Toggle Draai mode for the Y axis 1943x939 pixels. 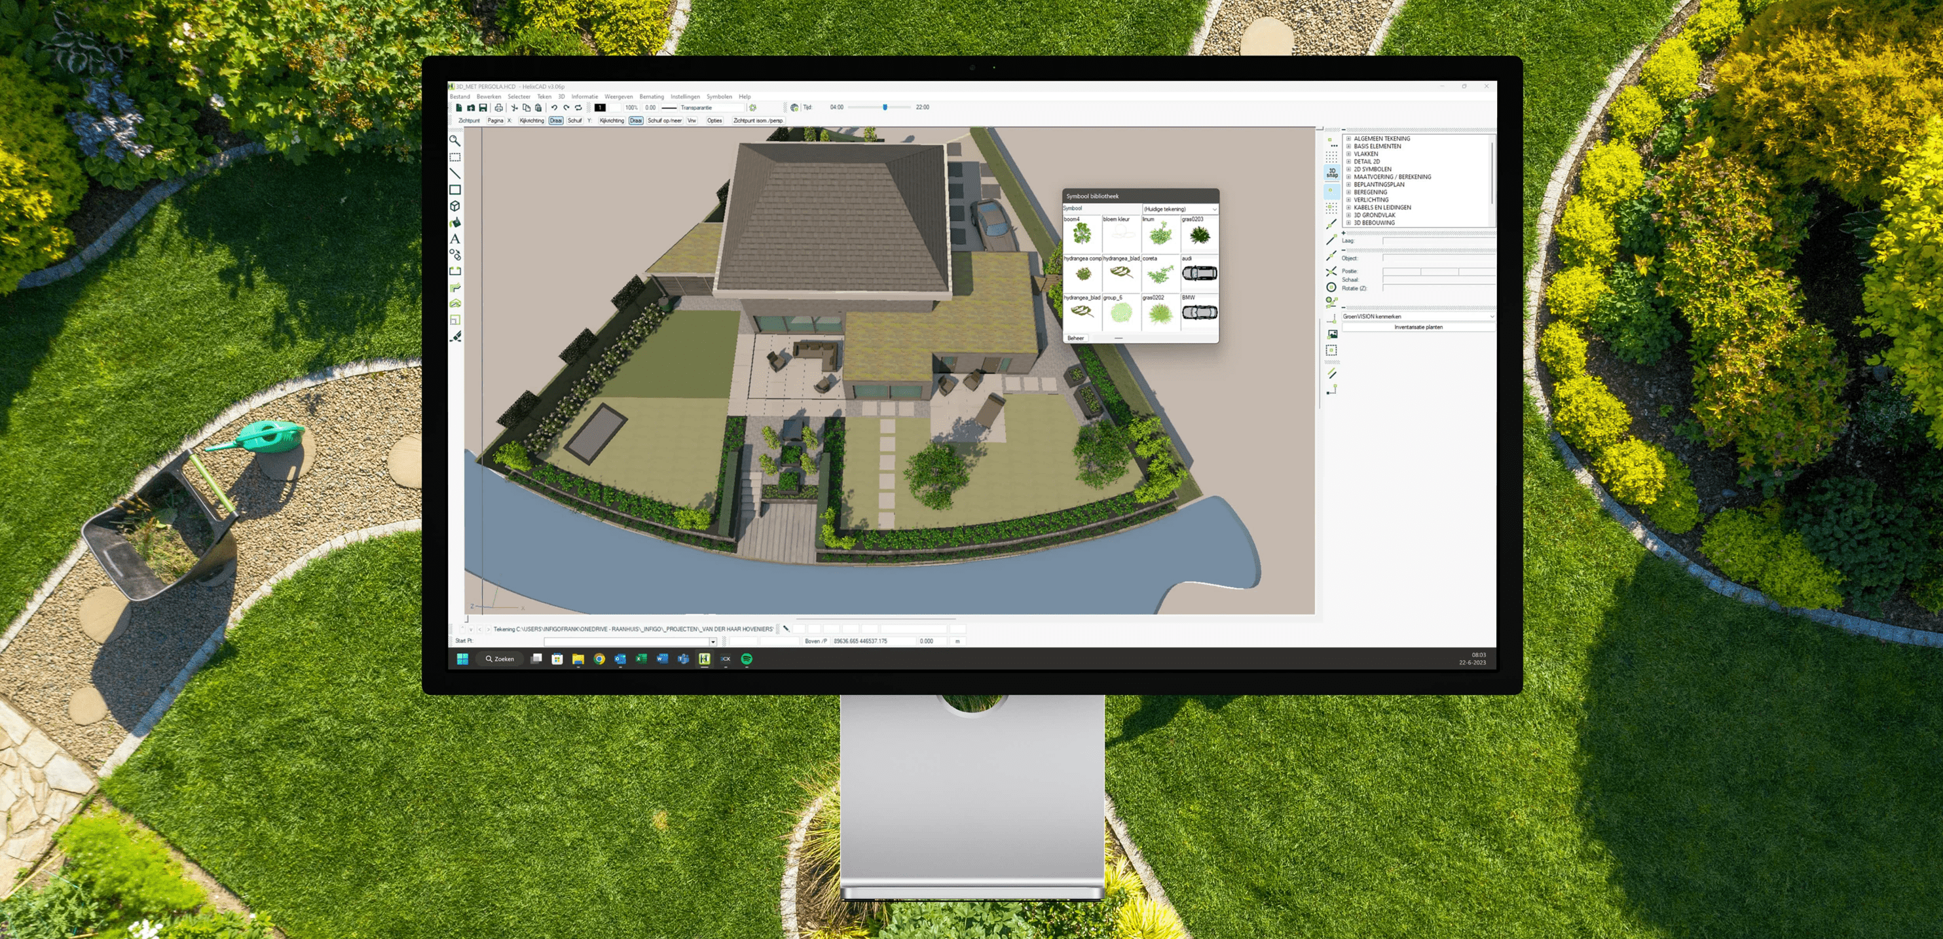637,120
